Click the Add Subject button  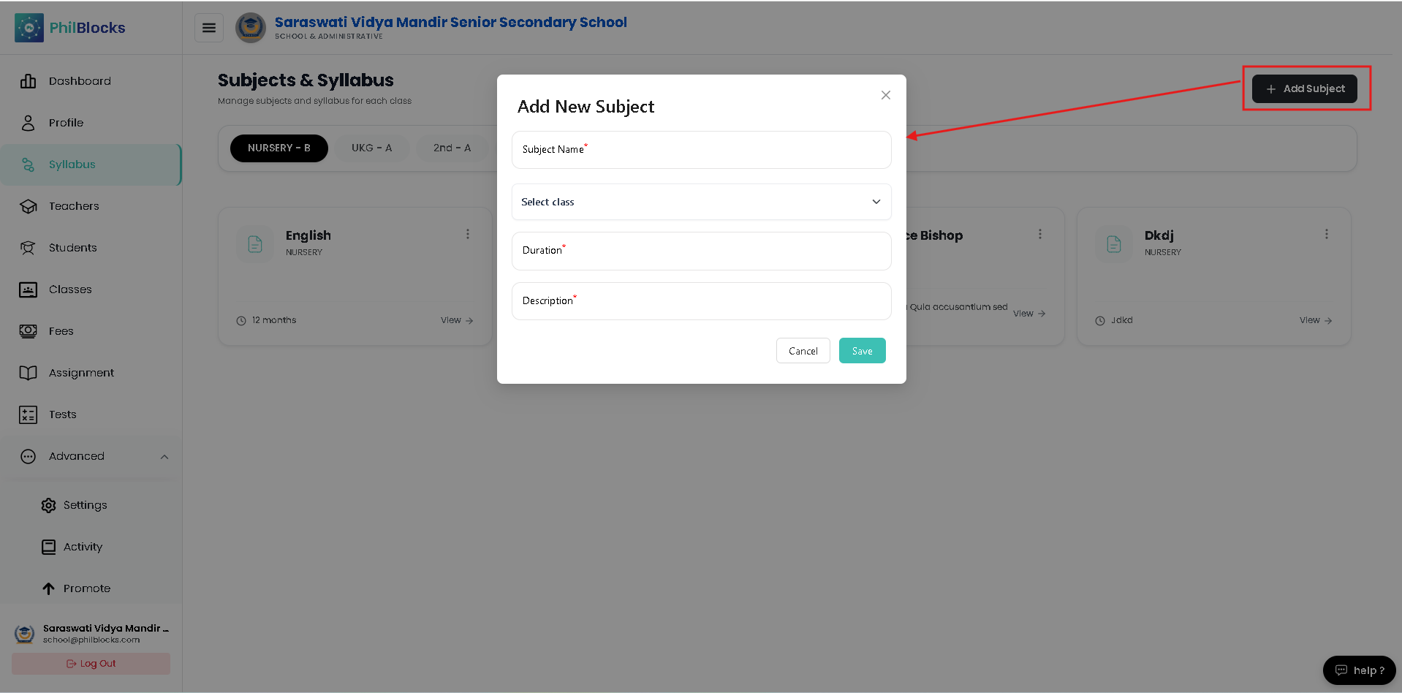click(x=1305, y=88)
